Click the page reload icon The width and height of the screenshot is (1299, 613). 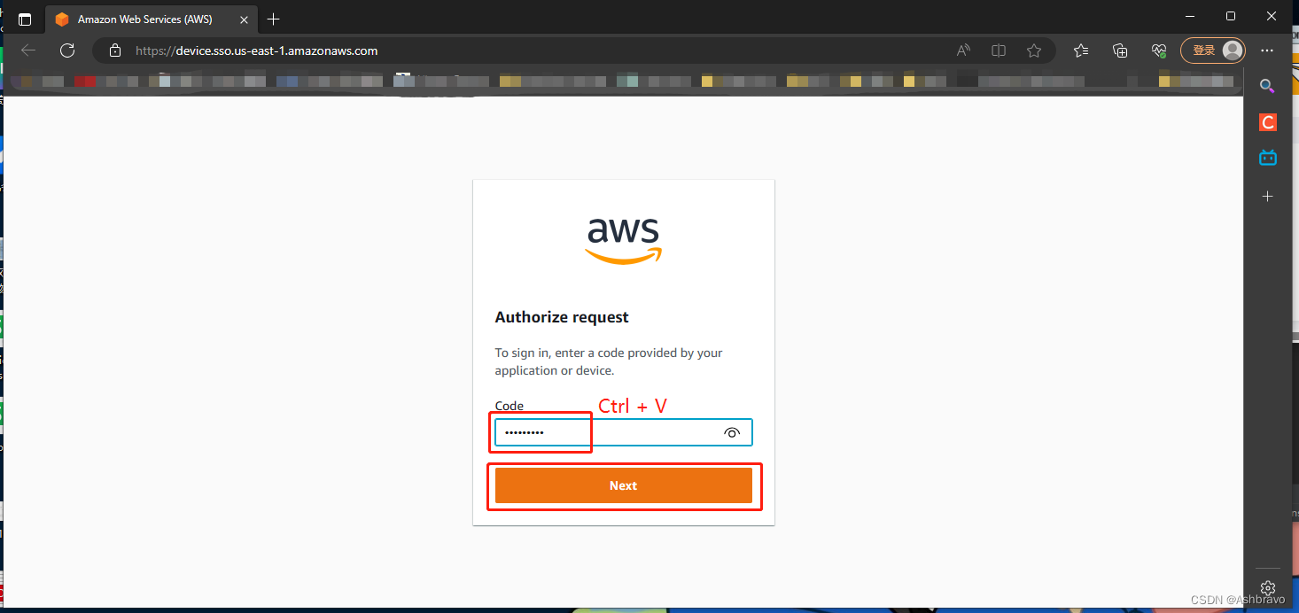point(66,50)
